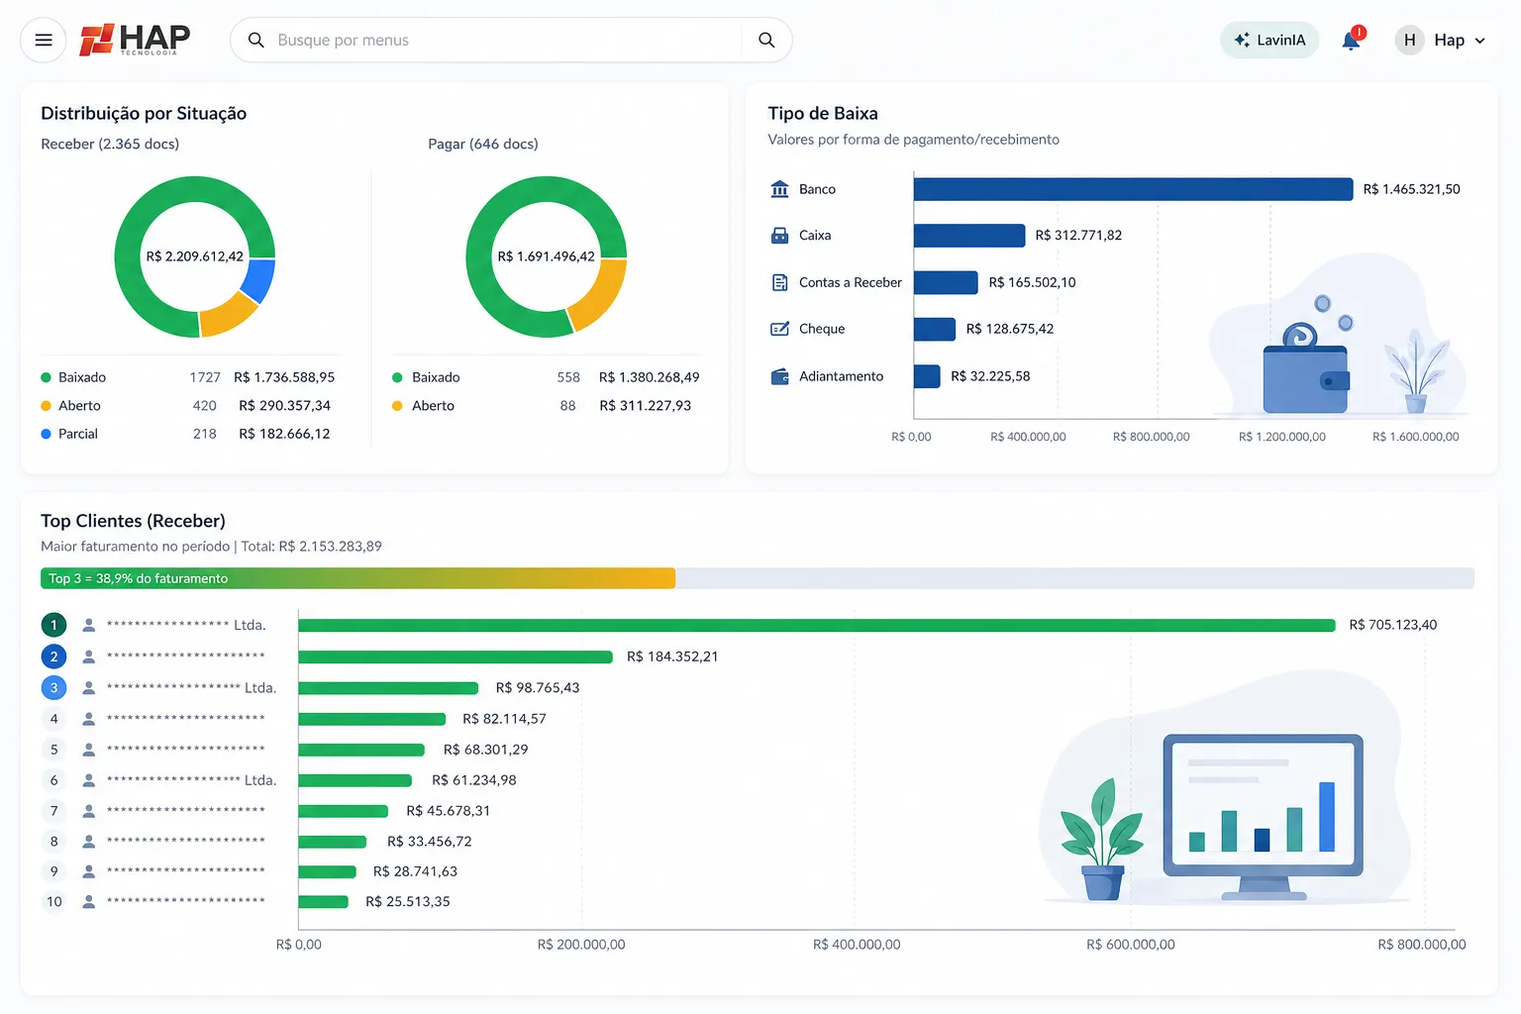This screenshot has width=1521, height=1014.
Task: Toggle Baixado legend under Receber chart
Action: (73, 377)
